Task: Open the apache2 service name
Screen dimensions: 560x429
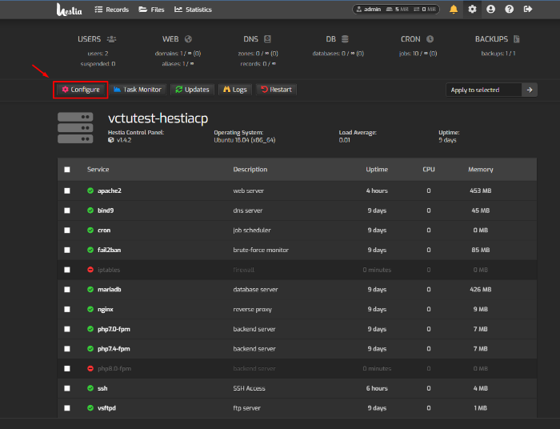Action: tap(110, 190)
